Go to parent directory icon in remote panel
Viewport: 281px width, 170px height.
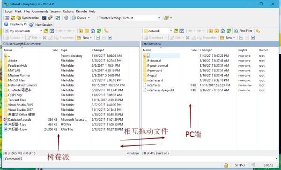point(211,31)
